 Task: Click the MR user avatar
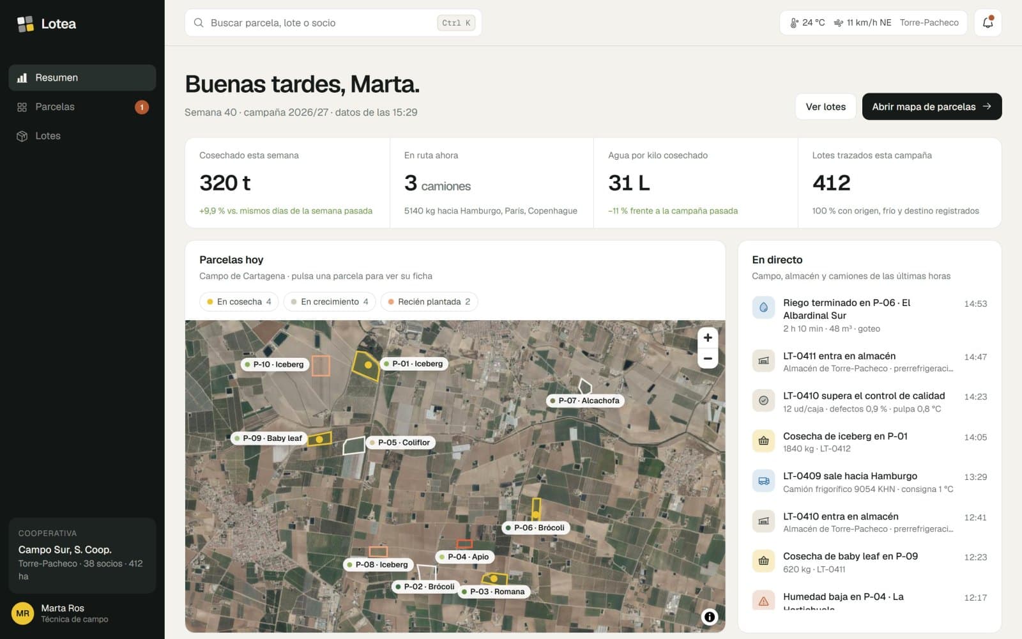coord(22,613)
